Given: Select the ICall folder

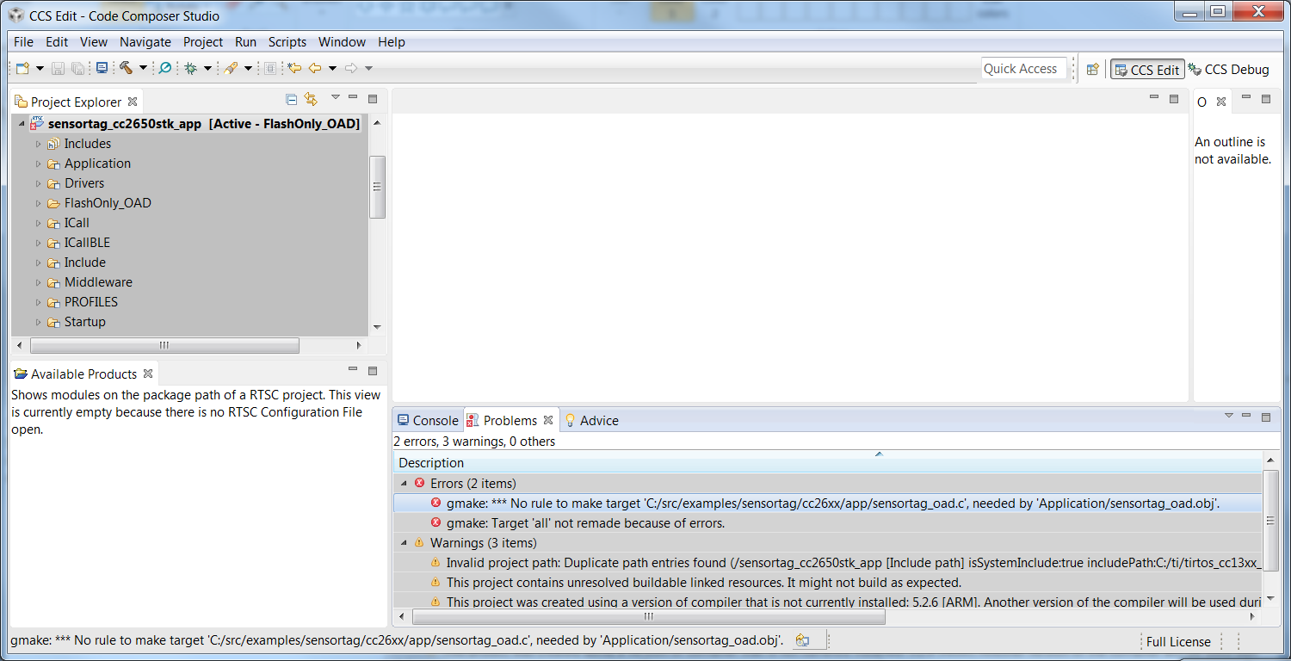Looking at the screenshot, I should pyautogui.click(x=77, y=223).
